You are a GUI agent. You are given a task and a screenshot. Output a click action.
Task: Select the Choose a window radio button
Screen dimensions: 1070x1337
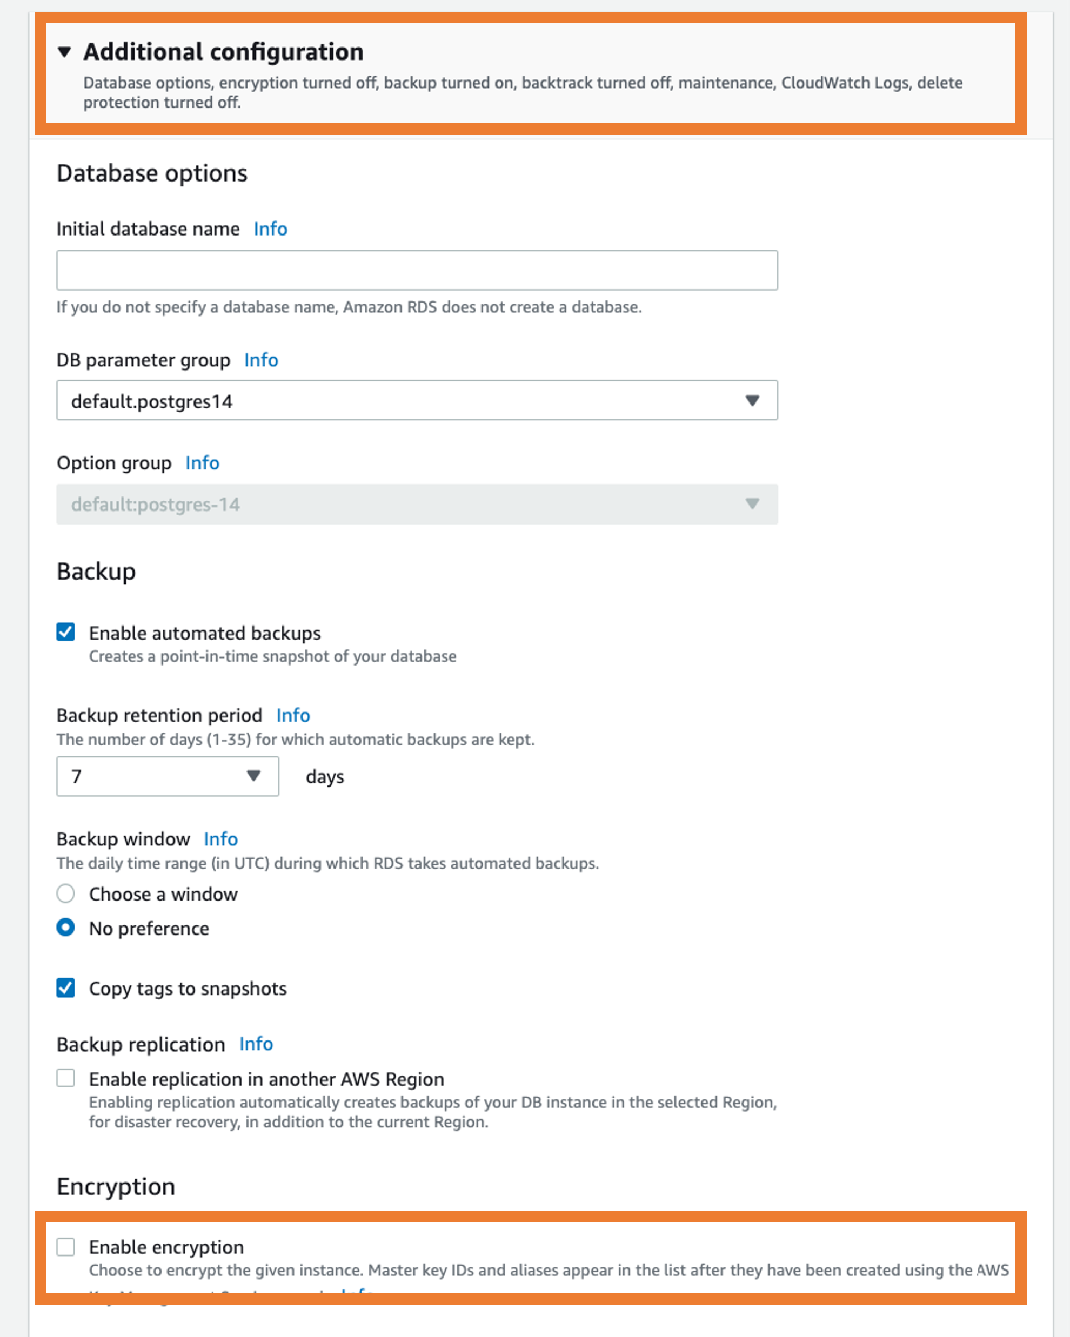pyautogui.click(x=66, y=893)
